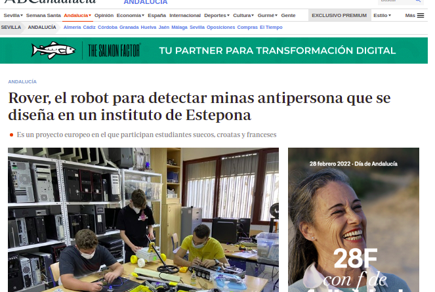Screen dimensions: 435x292
Task: Go to the Opinión section
Action: 104,15
